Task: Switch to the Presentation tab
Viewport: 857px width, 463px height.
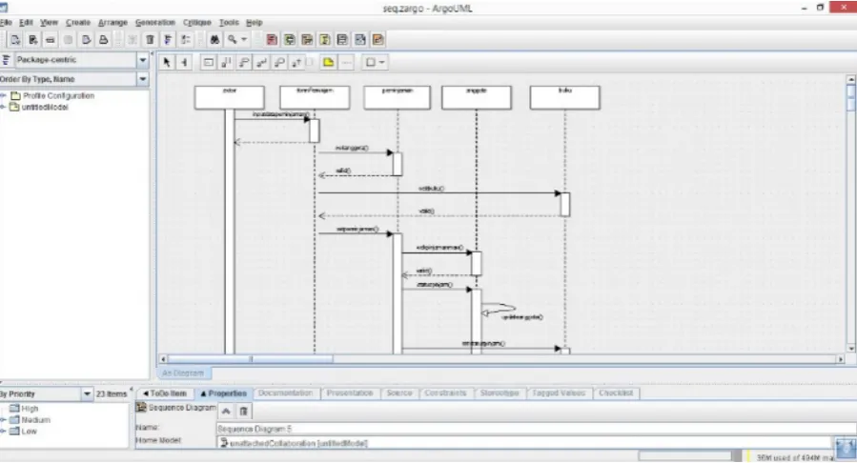Action: tap(350, 393)
